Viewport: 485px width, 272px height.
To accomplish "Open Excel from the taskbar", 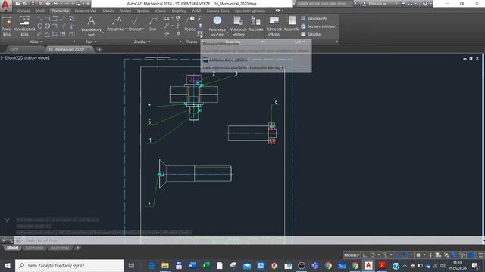I will point(206,265).
